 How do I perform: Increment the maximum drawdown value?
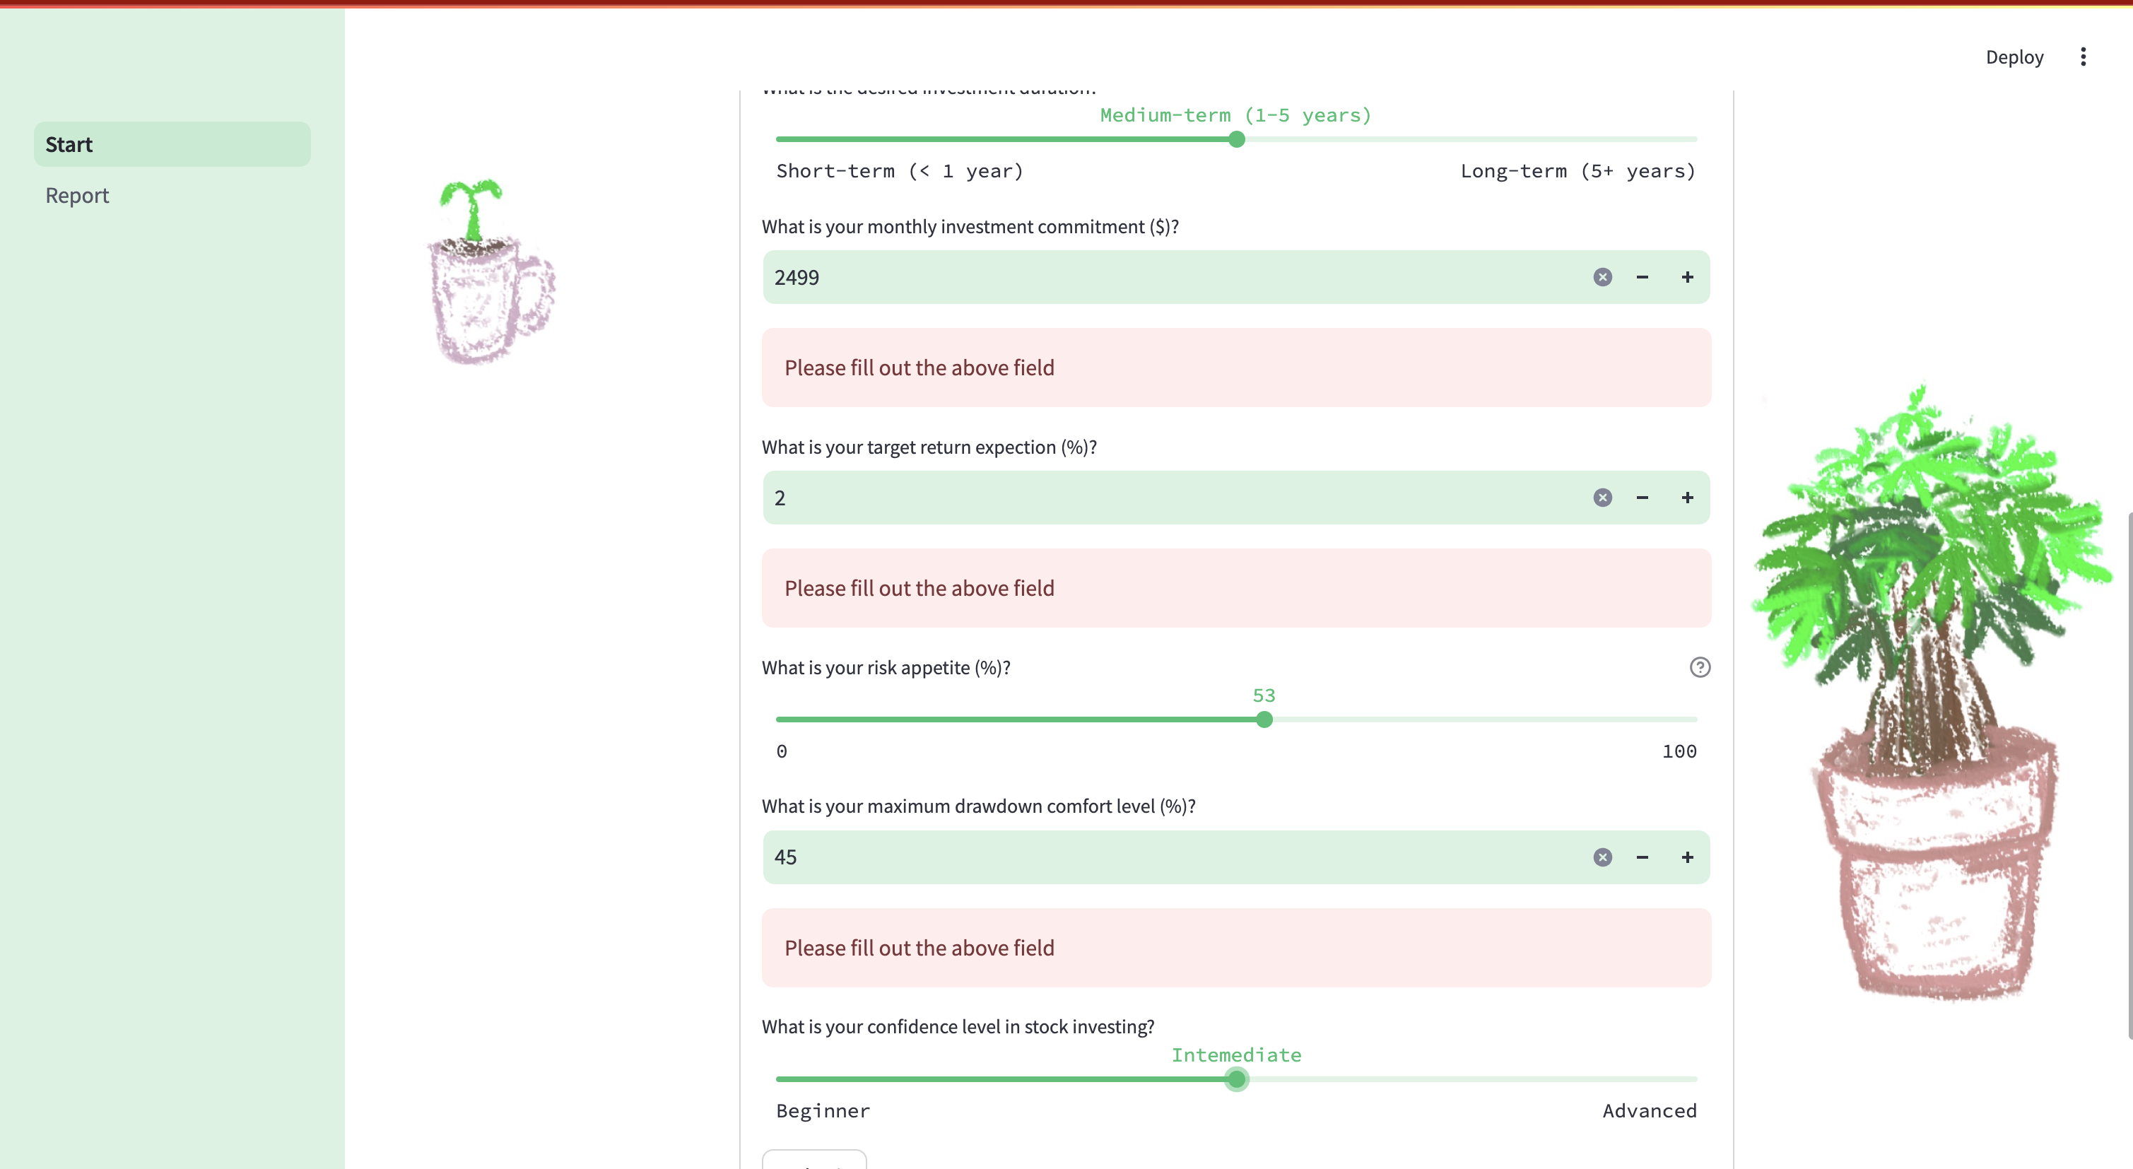click(1688, 857)
